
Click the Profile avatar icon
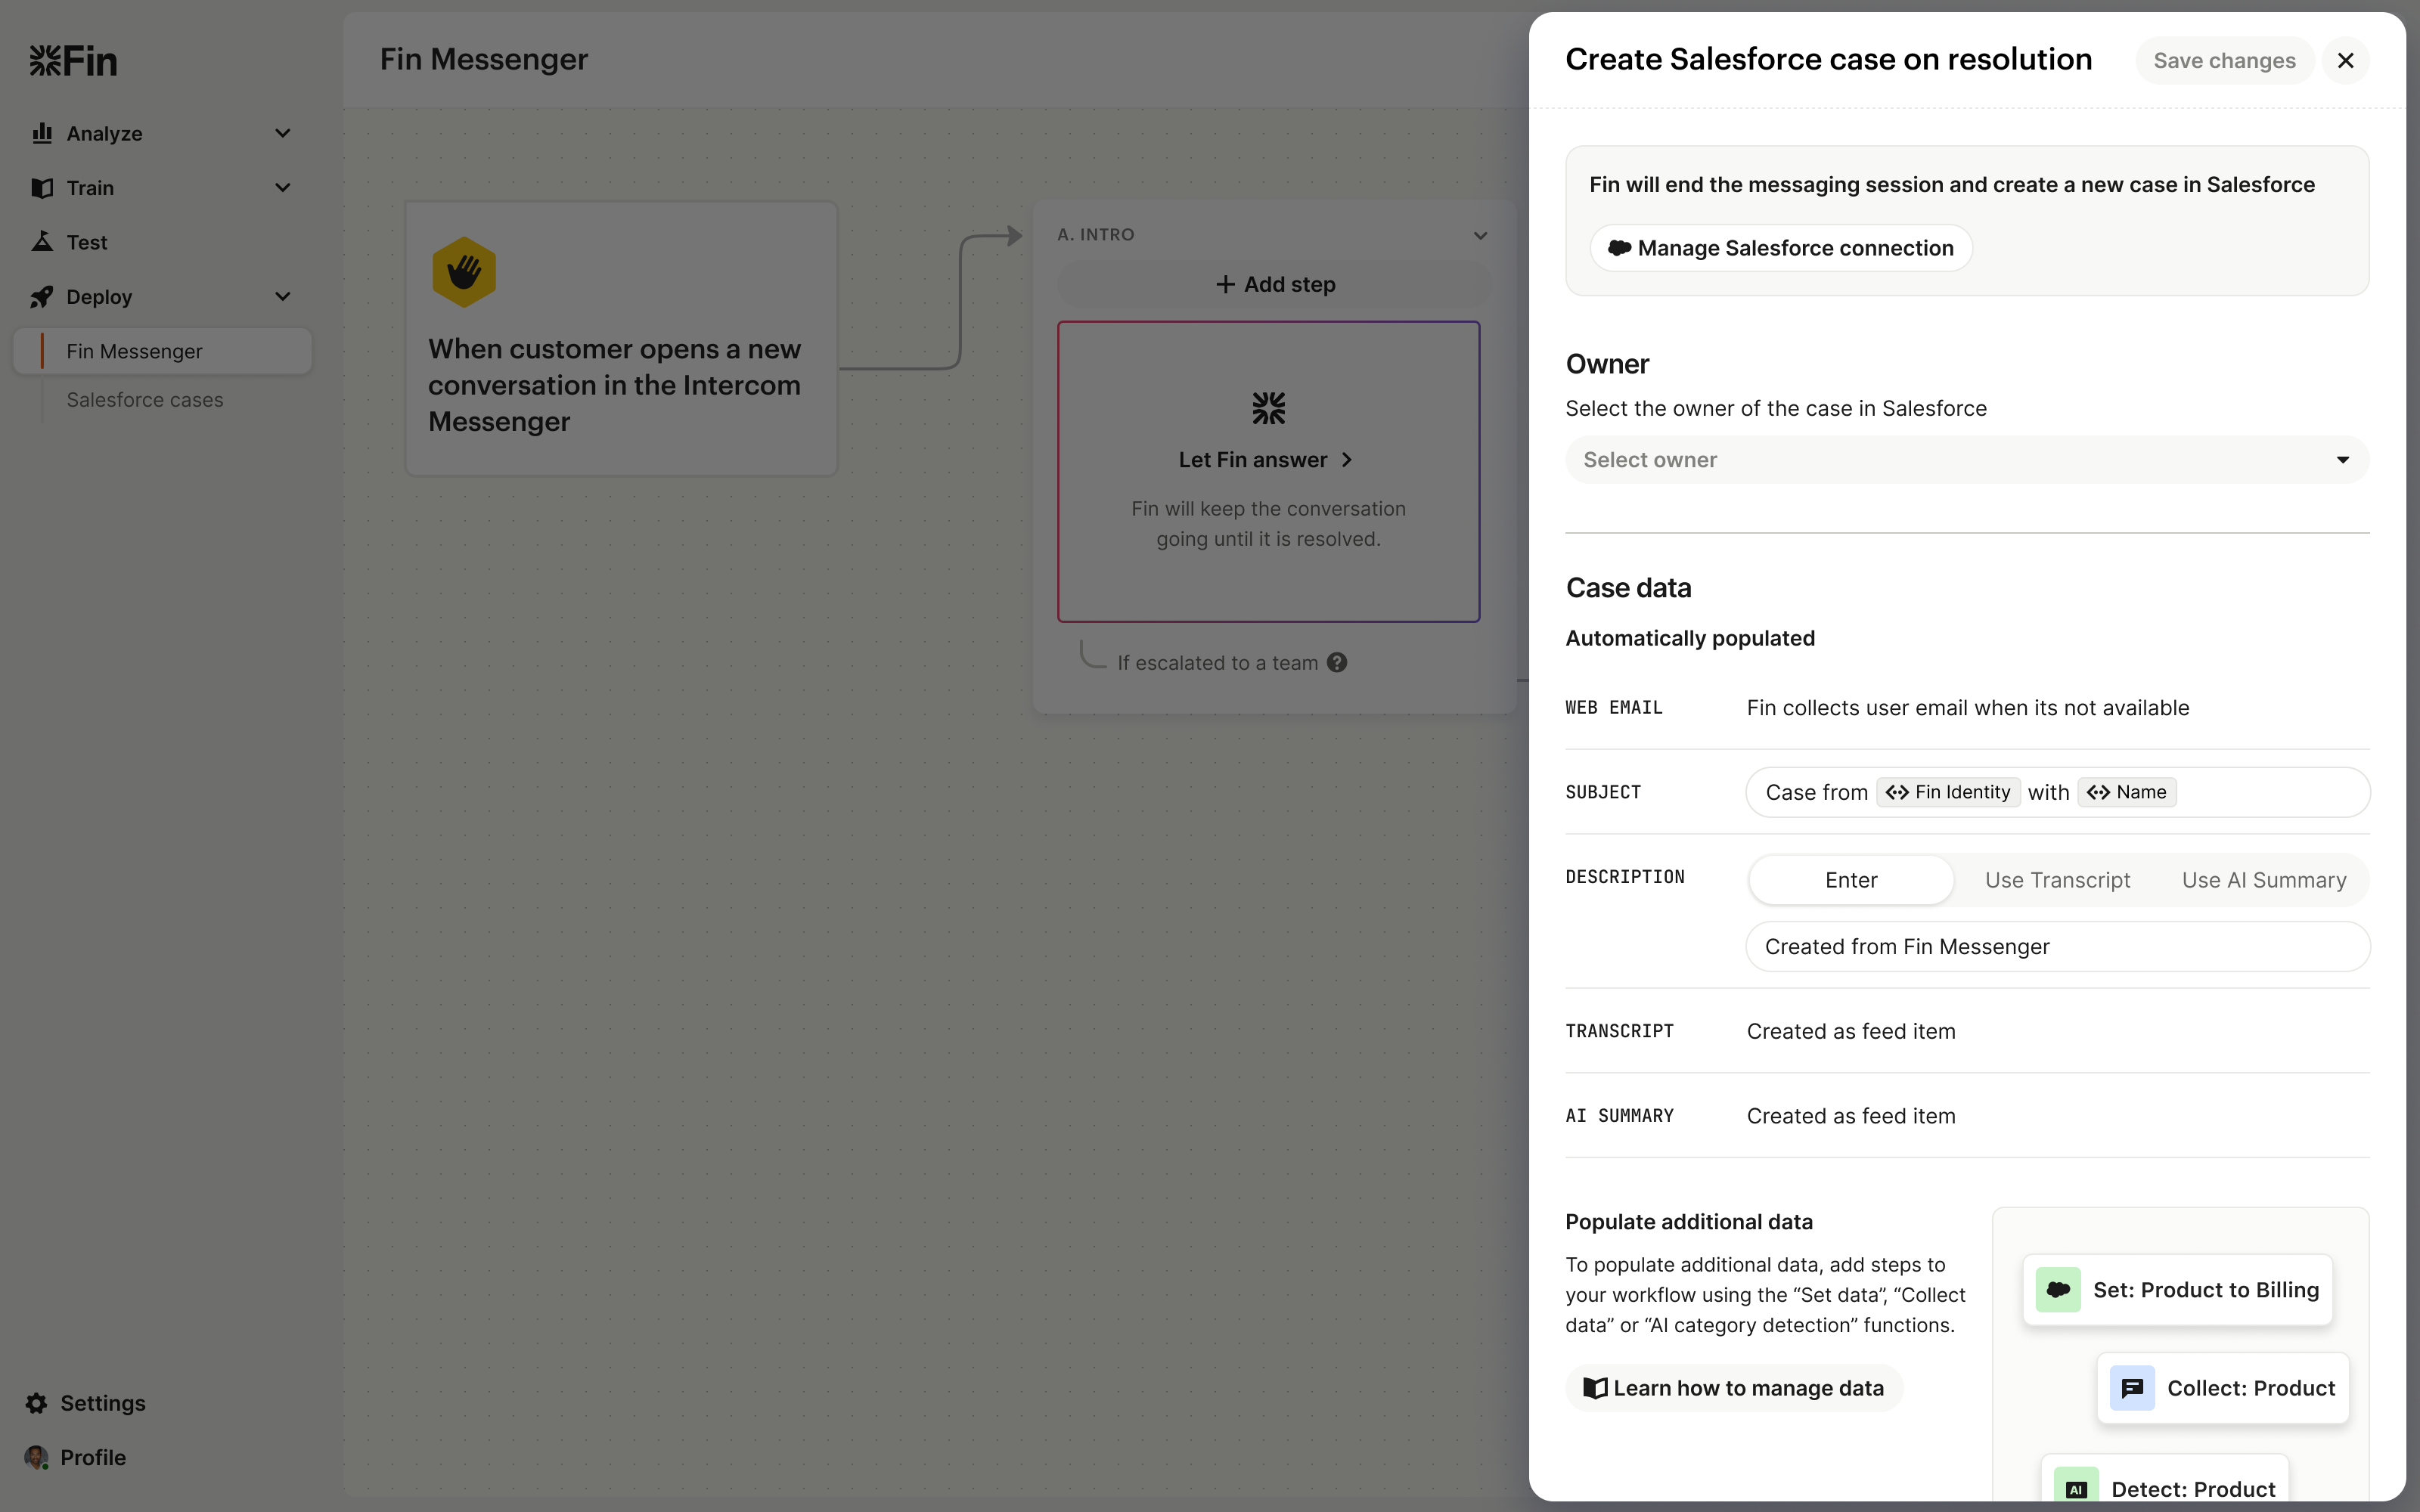tap(37, 1457)
